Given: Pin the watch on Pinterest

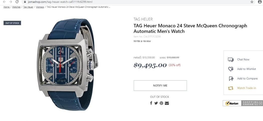Looking at the screenshot, I should pos(161,103).
